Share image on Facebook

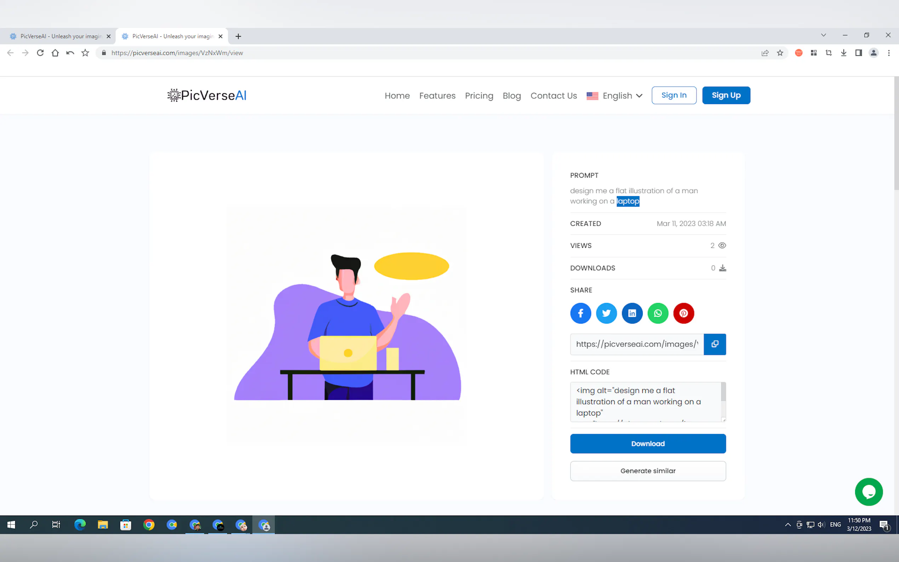click(x=580, y=313)
